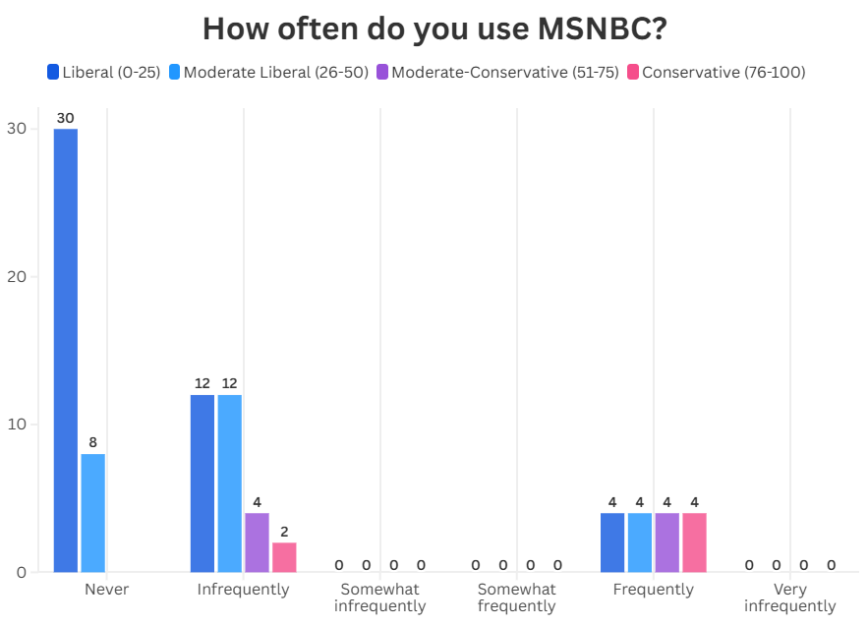
Task: Click the light blue Infrequently bar
Action: pyautogui.click(x=230, y=483)
